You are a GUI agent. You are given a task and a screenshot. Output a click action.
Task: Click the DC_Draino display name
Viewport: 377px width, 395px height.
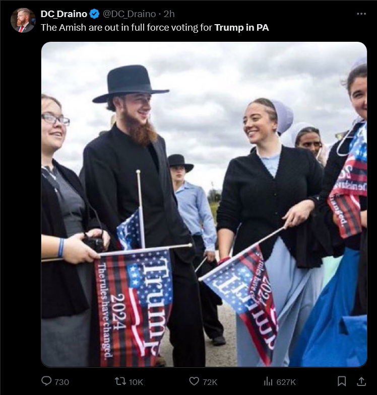(64, 14)
